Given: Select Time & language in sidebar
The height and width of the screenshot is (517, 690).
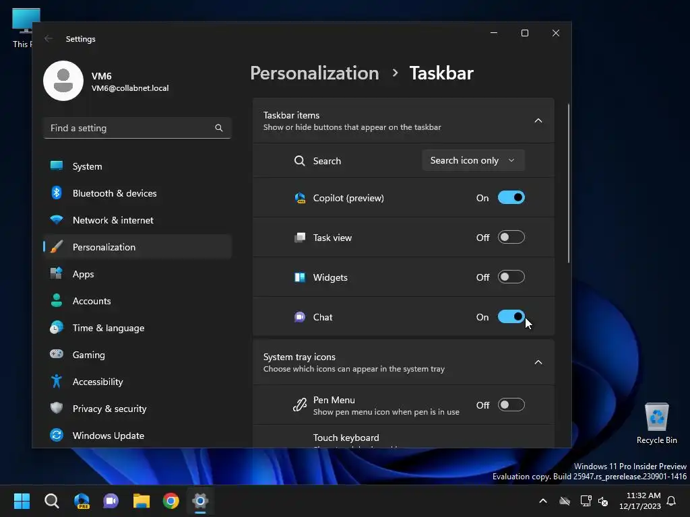Looking at the screenshot, I should pyautogui.click(x=137, y=328).
